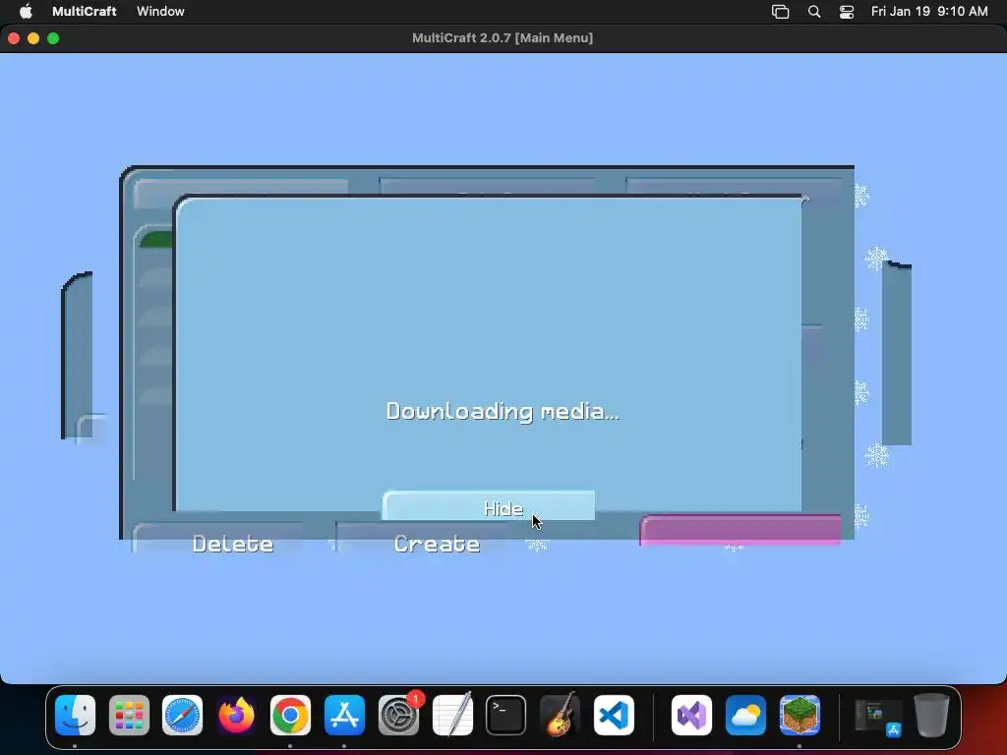
Task: Open the Window menu
Action: (160, 11)
